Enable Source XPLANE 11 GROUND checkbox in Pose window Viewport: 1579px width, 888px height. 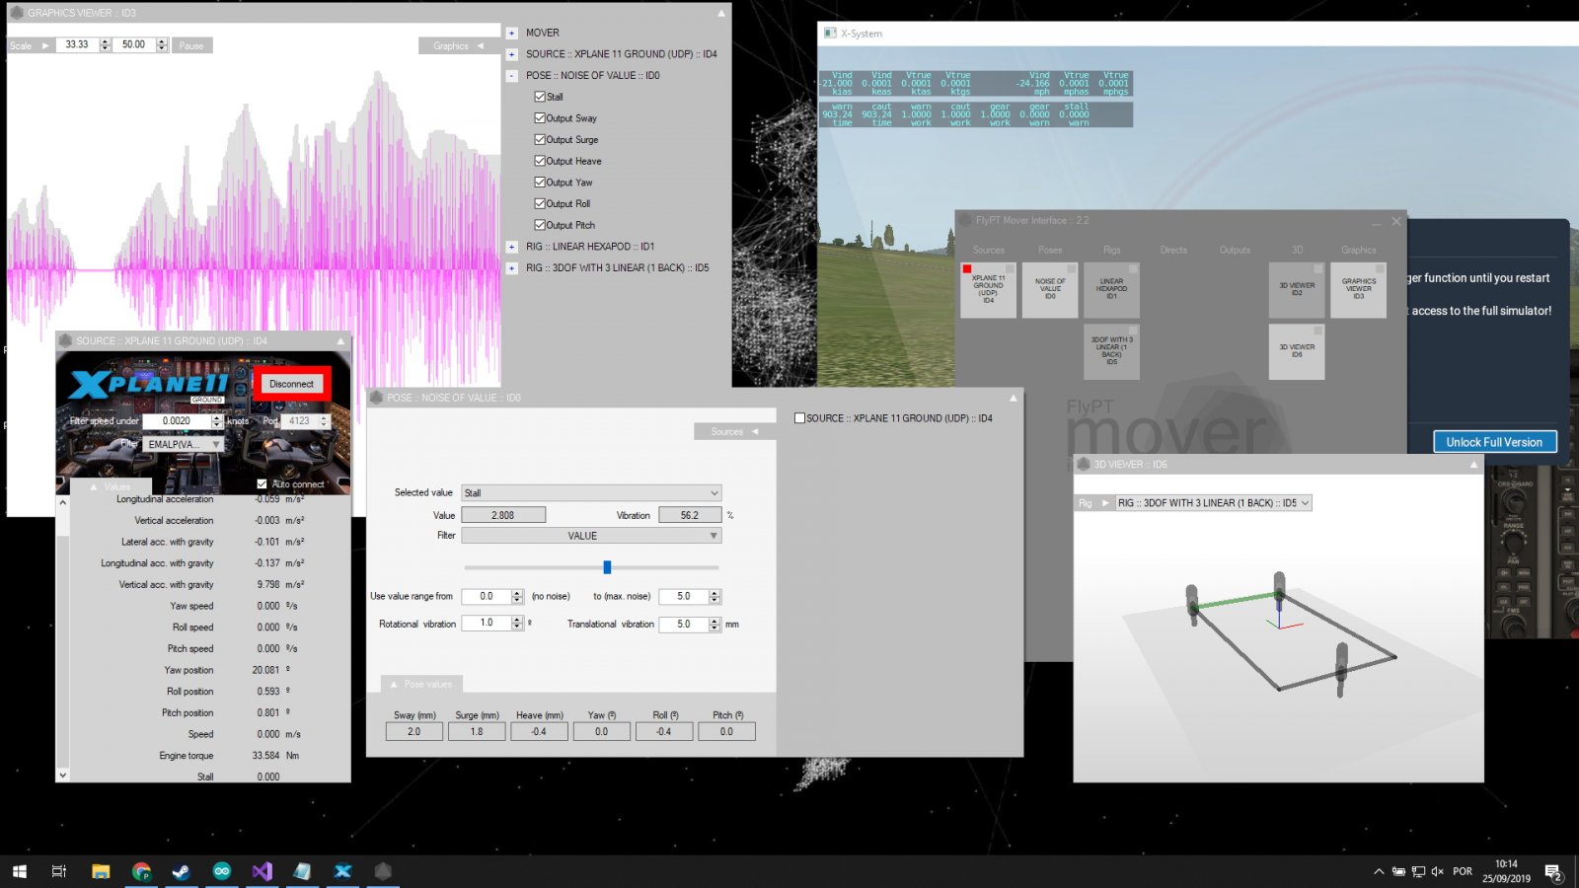click(x=800, y=418)
